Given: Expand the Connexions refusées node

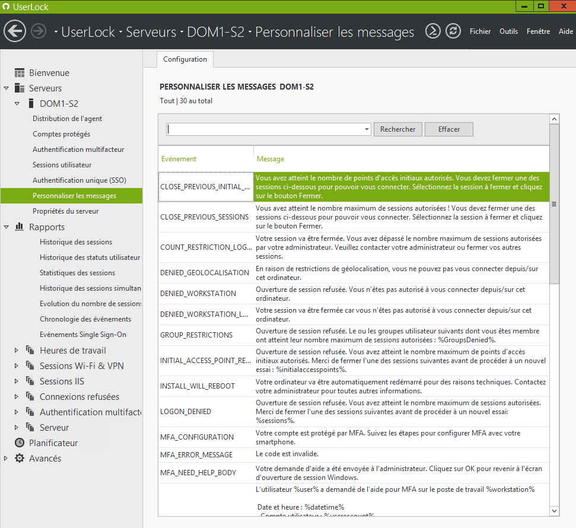Looking at the screenshot, I should coord(16,397).
